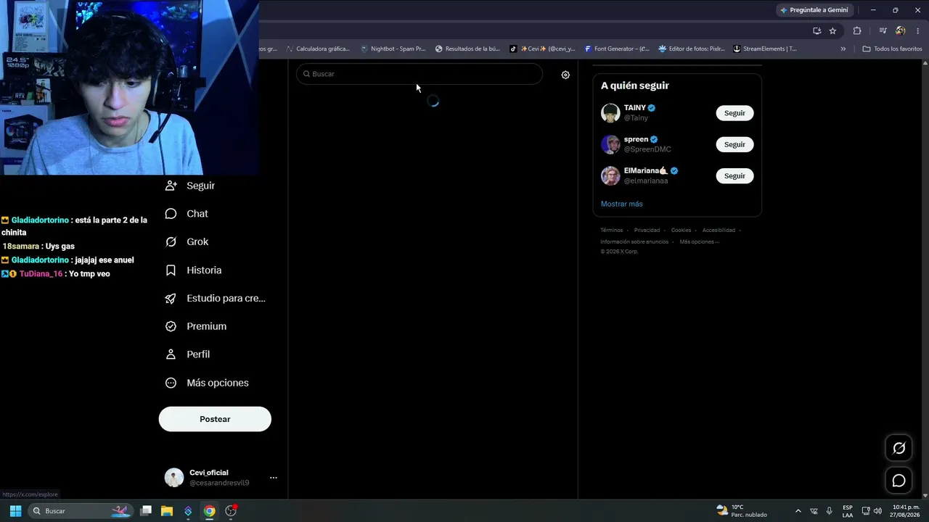Click the install app icon in address bar
The width and height of the screenshot is (929, 522).
[817, 30]
